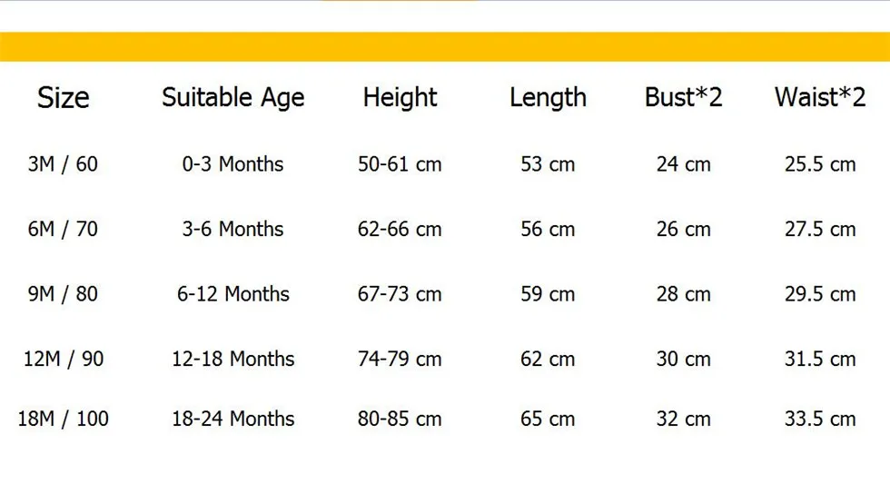The width and height of the screenshot is (890, 484).
Task: Click the Size column header
Action: click(x=63, y=97)
